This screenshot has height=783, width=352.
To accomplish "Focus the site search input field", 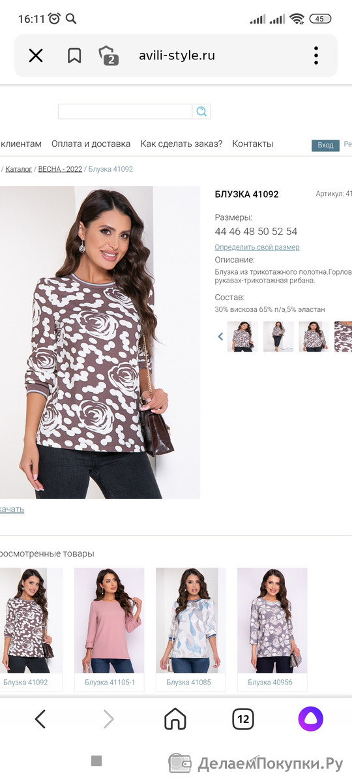I will click(x=125, y=111).
